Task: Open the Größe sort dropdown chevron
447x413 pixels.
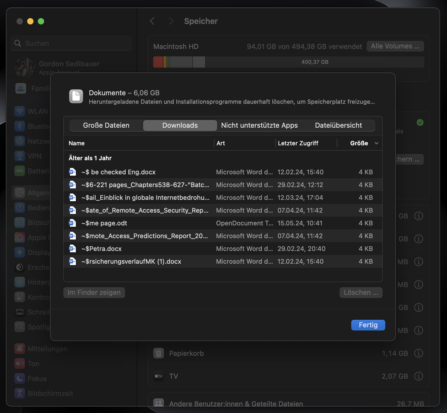Action: coord(376,143)
